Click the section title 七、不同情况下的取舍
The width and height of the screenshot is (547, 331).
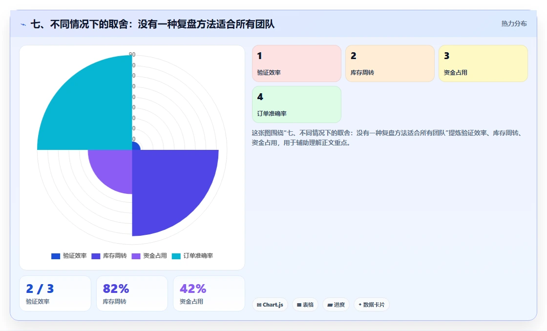tap(152, 24)
